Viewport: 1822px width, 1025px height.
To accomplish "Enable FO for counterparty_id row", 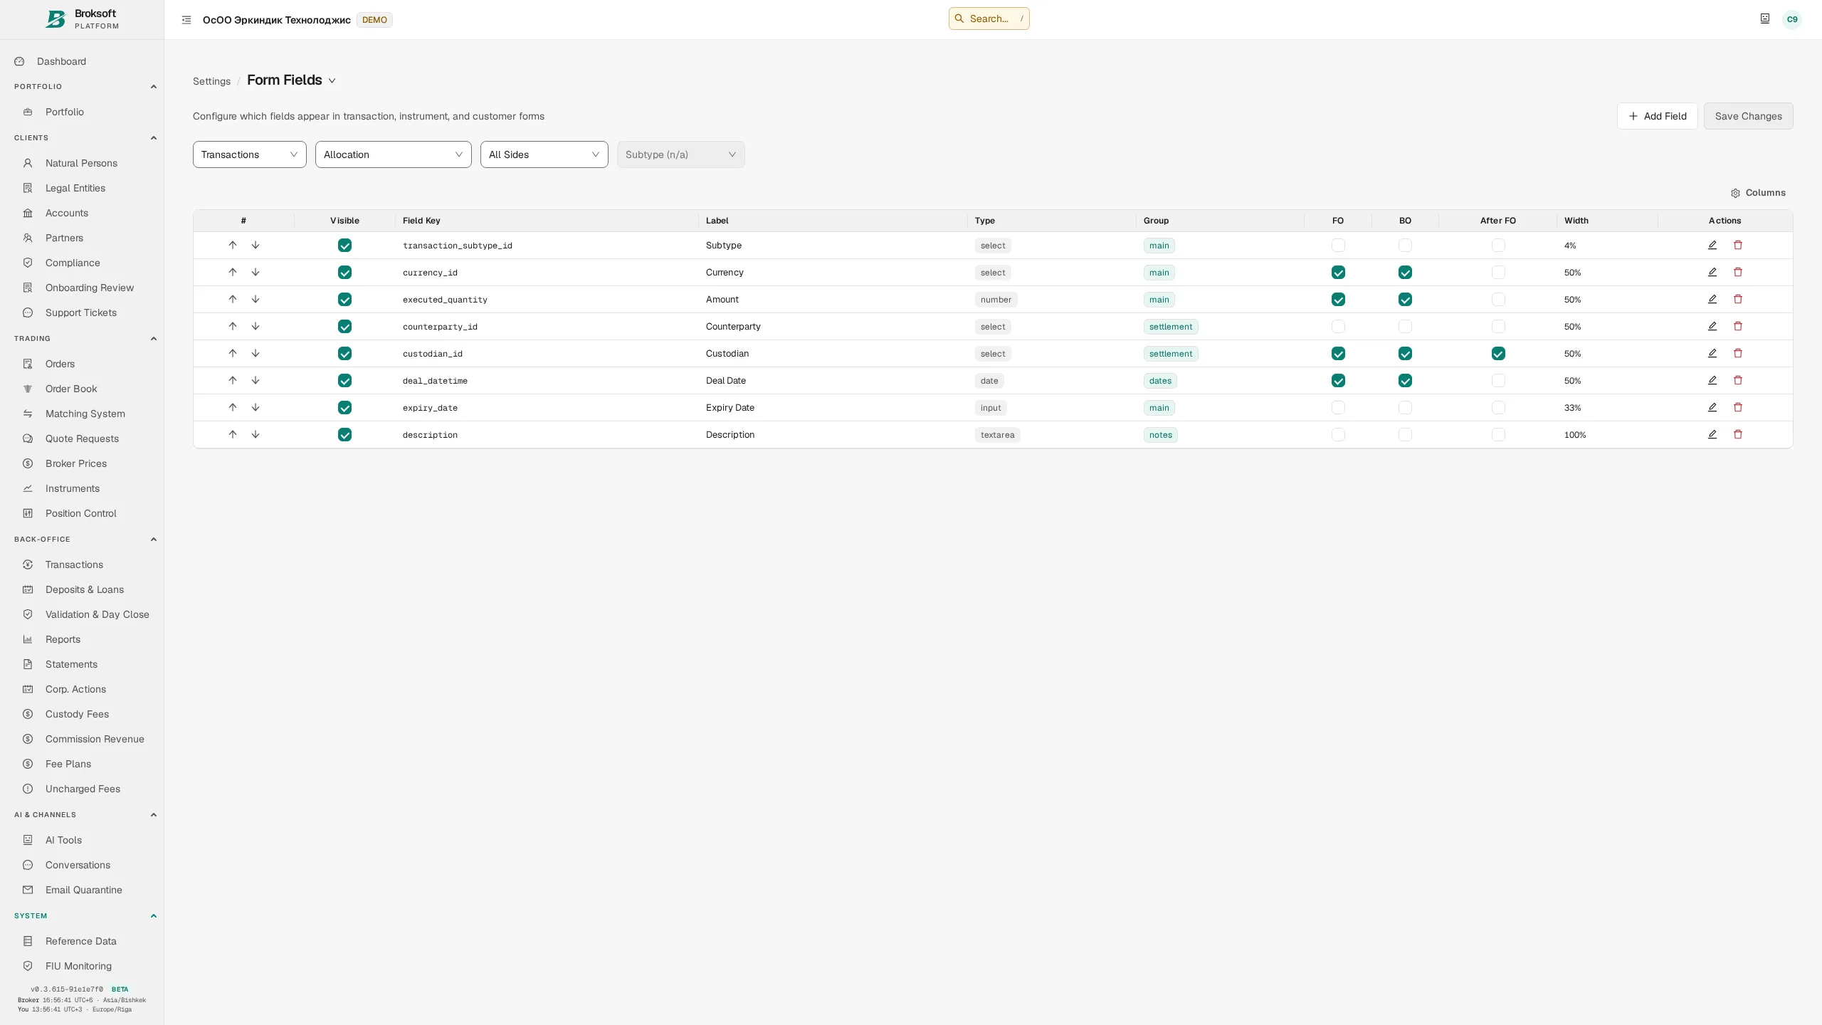I will (x=1338, y=327).
